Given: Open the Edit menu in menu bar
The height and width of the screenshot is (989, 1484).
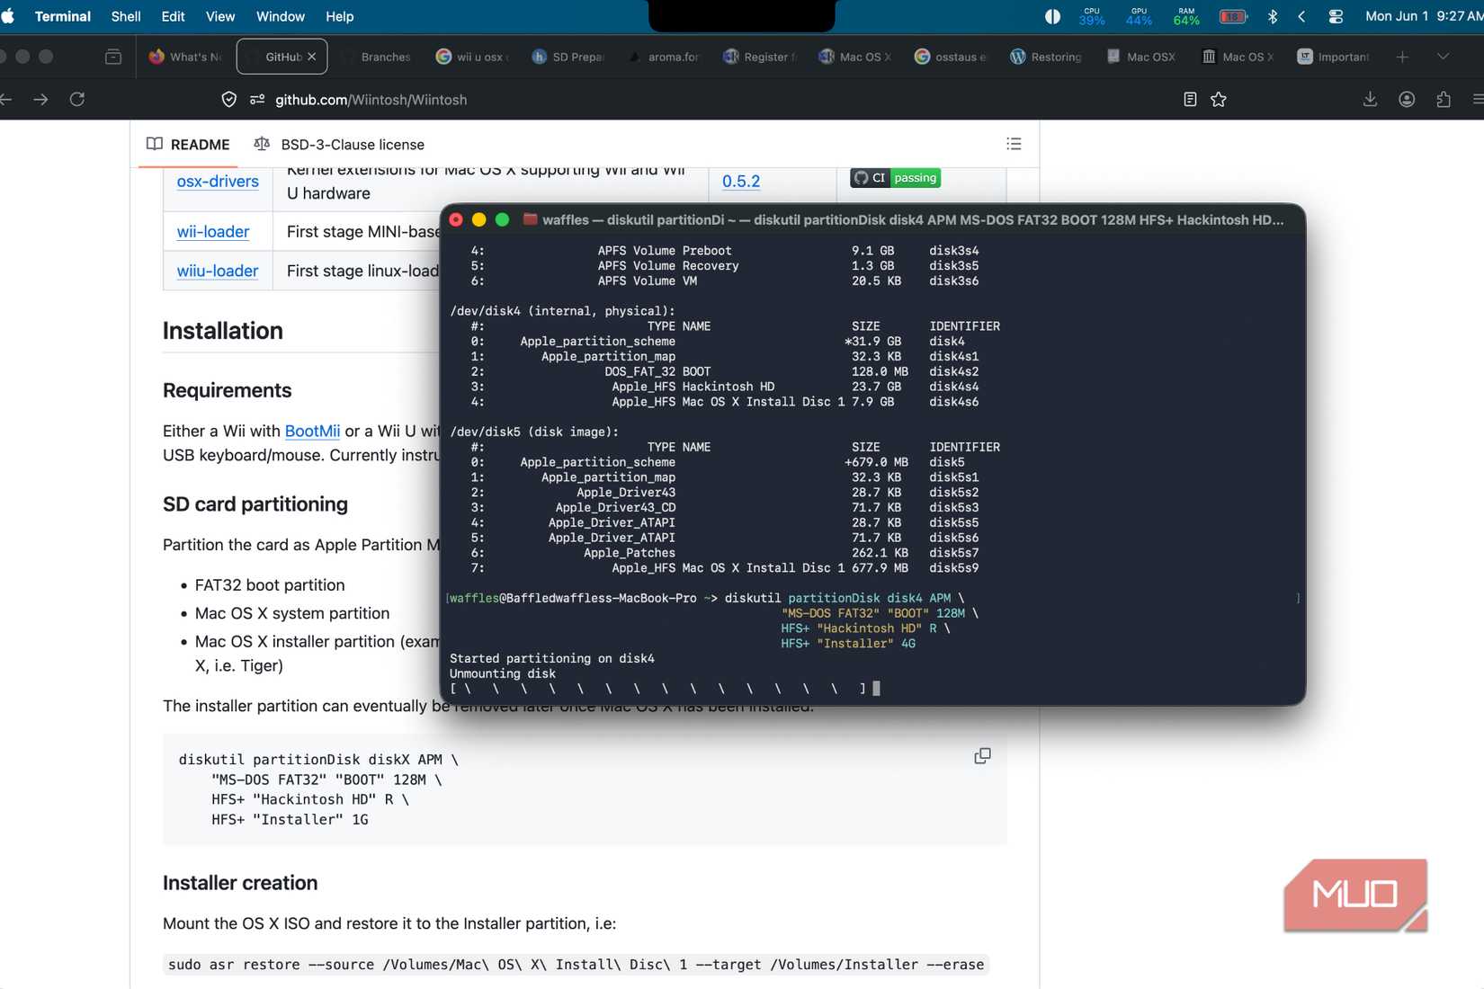Looking at the screenshot, I should pos(173,16).
